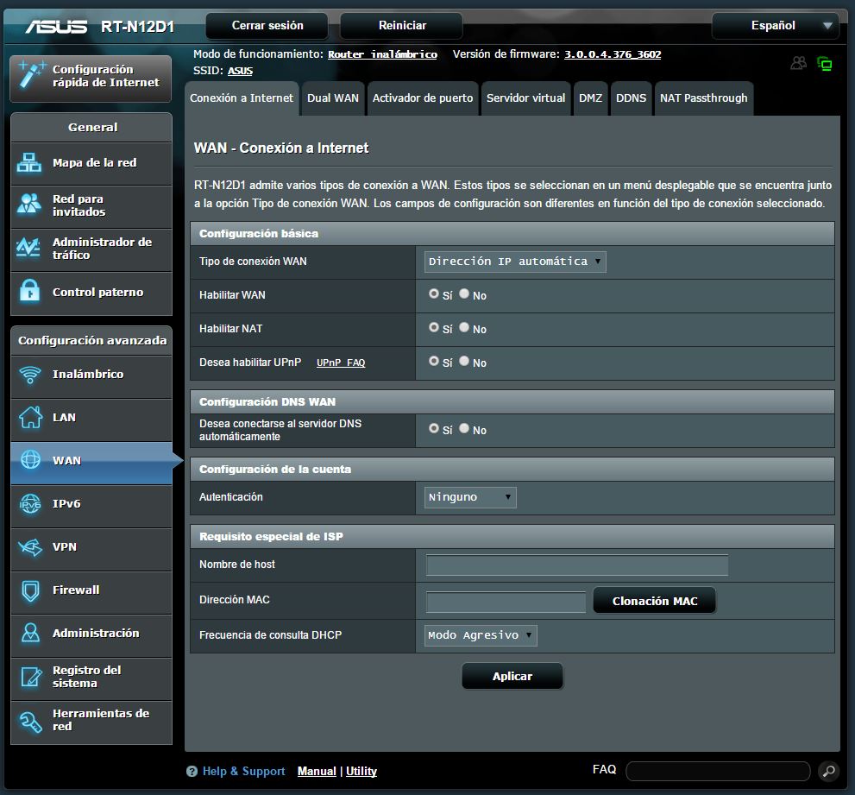855x795 pixels.
Task: Select No for Habilitar WAN
Action: point(464,294)
